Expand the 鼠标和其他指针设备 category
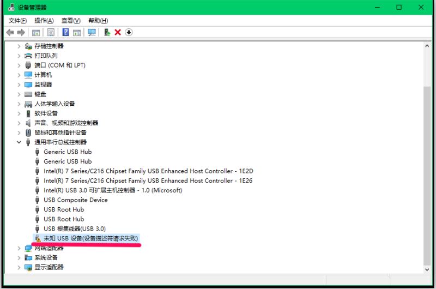The height and width of the screenshot is (289, 436). pos(20,133)
